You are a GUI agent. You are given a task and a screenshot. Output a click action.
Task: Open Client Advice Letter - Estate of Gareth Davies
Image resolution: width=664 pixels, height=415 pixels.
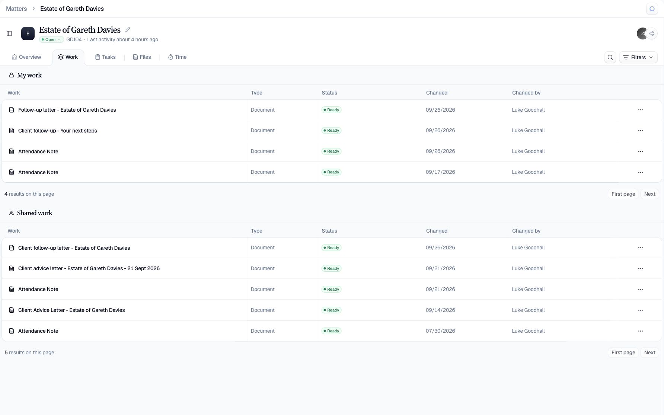71,310
